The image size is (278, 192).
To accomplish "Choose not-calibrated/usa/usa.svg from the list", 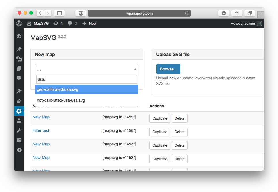I will click(x=87, y=100).
